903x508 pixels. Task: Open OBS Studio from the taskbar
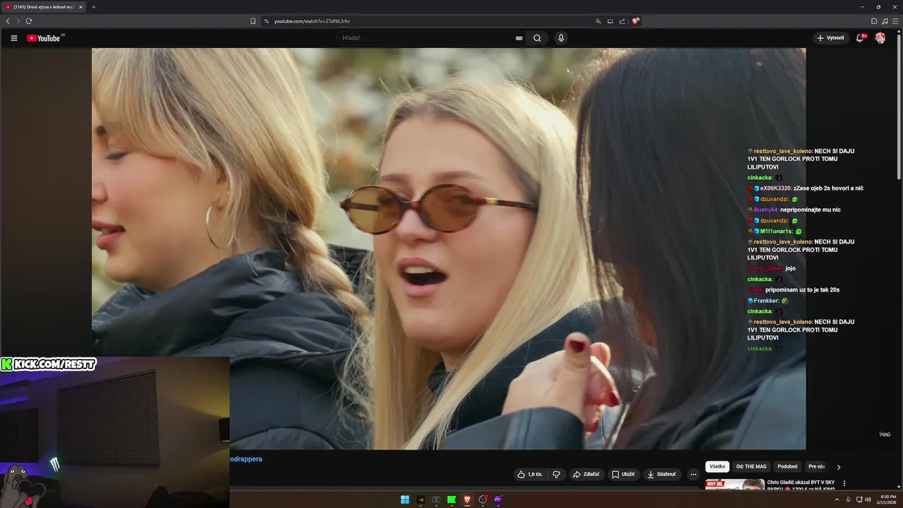click(483, 500)
